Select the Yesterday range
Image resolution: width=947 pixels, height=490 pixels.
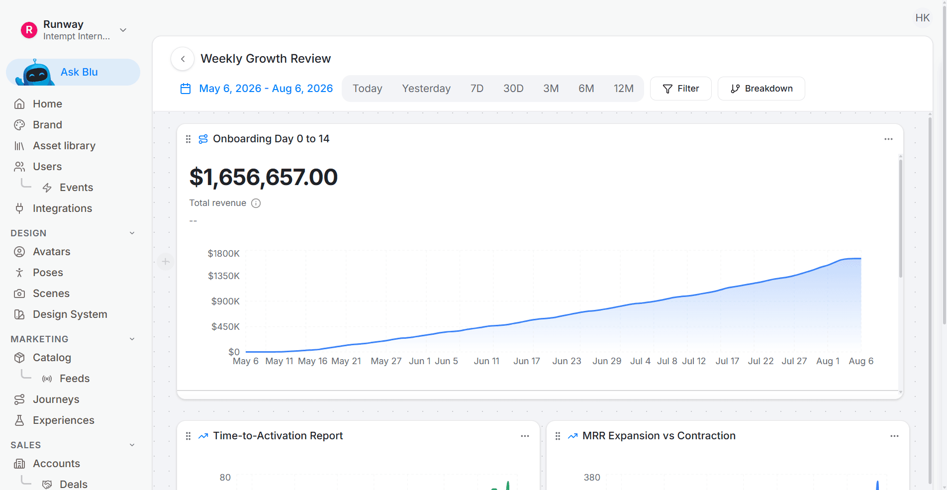pos(426,89)
